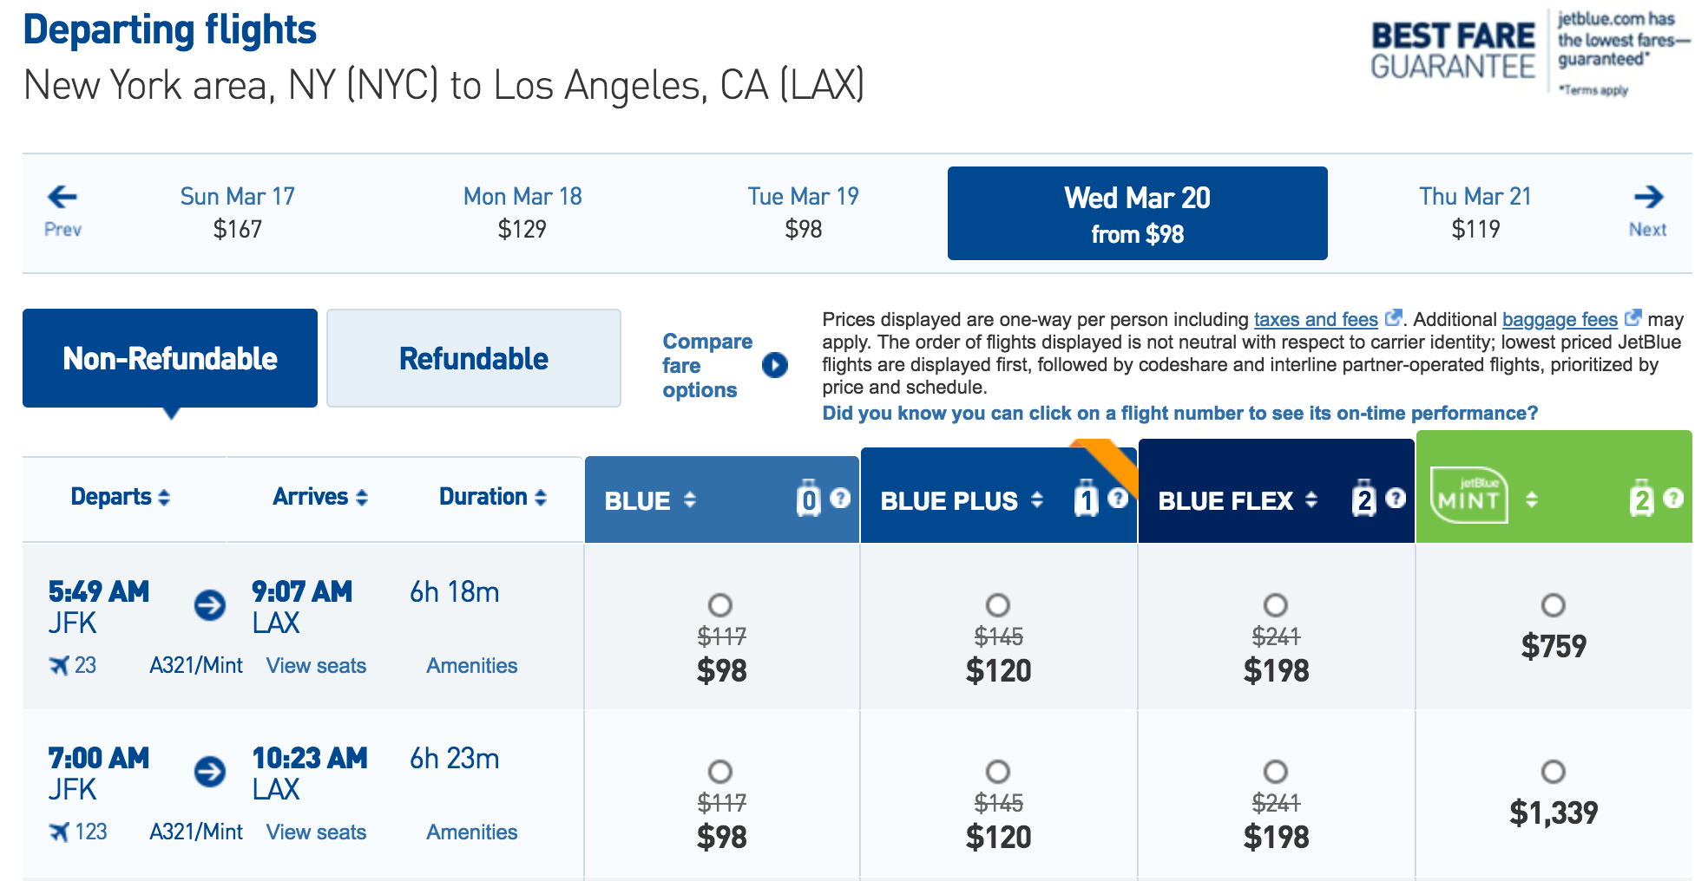Image resolution: width=1708 pixels, height=881 pixels.
Task: Click View seats for flight 23
Action: (316, 665)
